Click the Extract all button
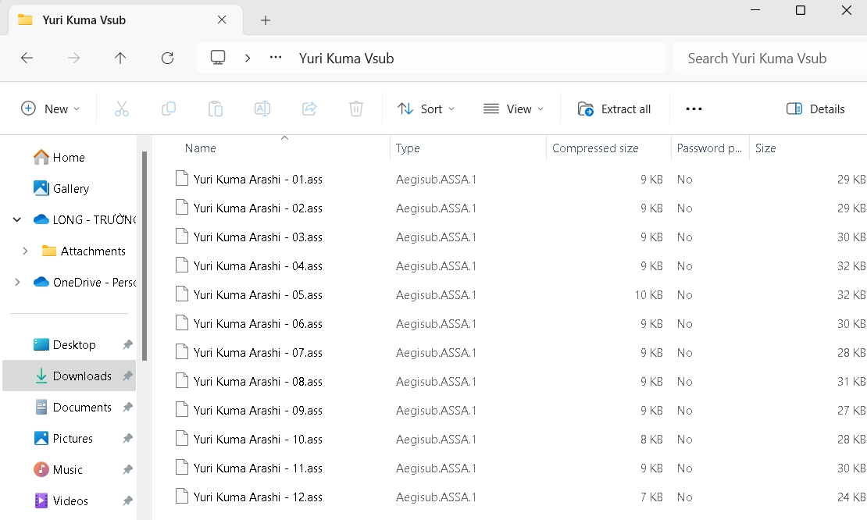This screenshot has width=867, height=520. 614,109
